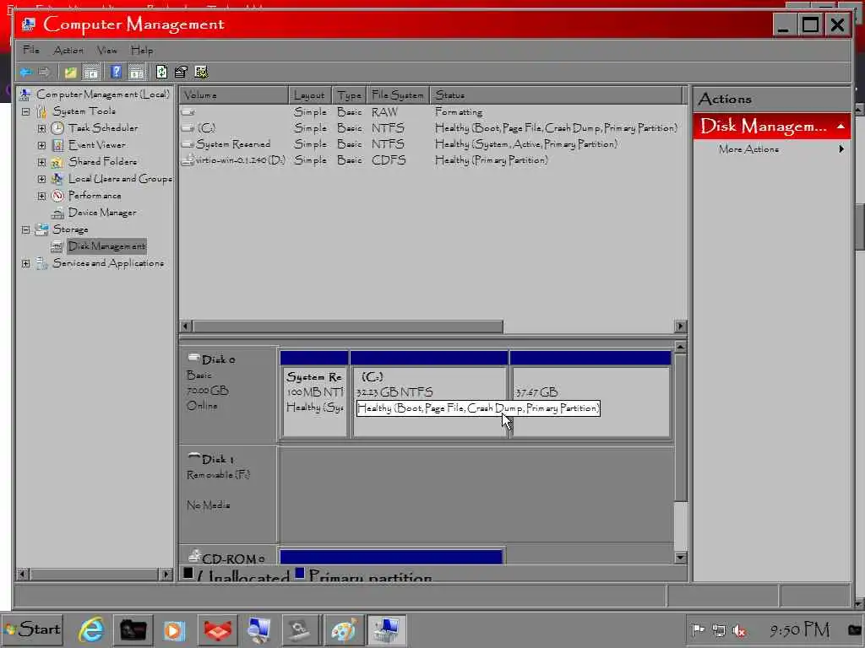Click the Disk 0 label box

(228, 395)
